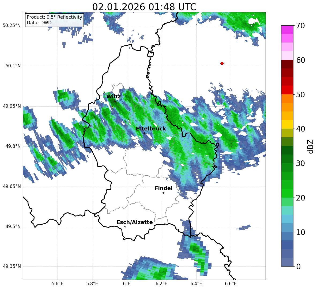Click the 5.6°E longitude label

tap(58, 284)
